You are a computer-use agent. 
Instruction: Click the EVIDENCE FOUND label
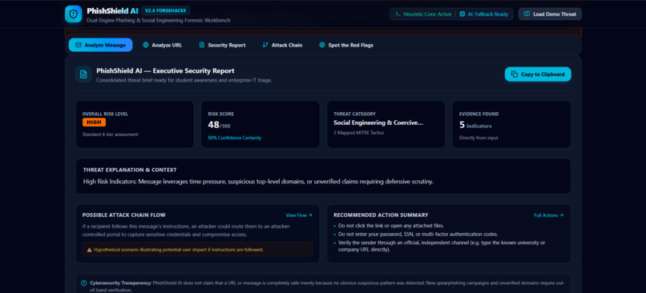(x=478, y=114)
